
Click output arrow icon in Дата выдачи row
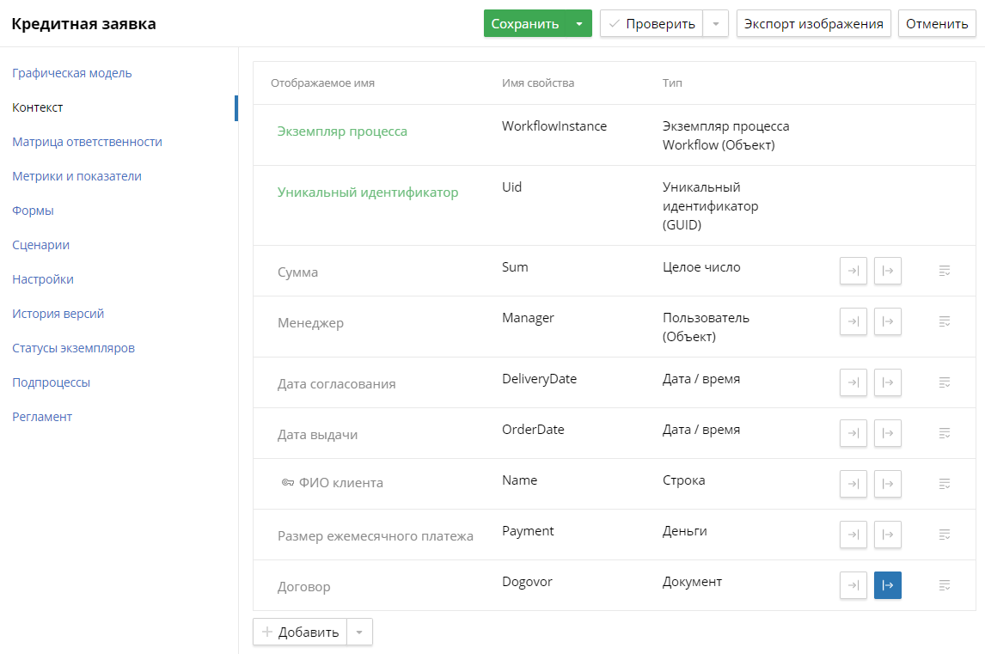(887, 433)
